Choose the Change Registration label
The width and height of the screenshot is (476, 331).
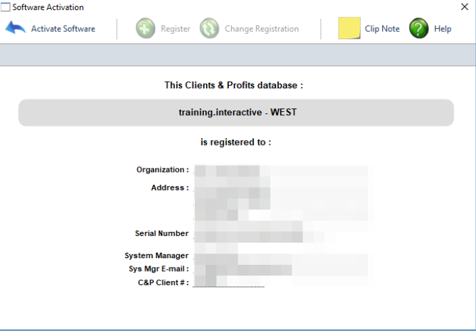coord(261,29)
